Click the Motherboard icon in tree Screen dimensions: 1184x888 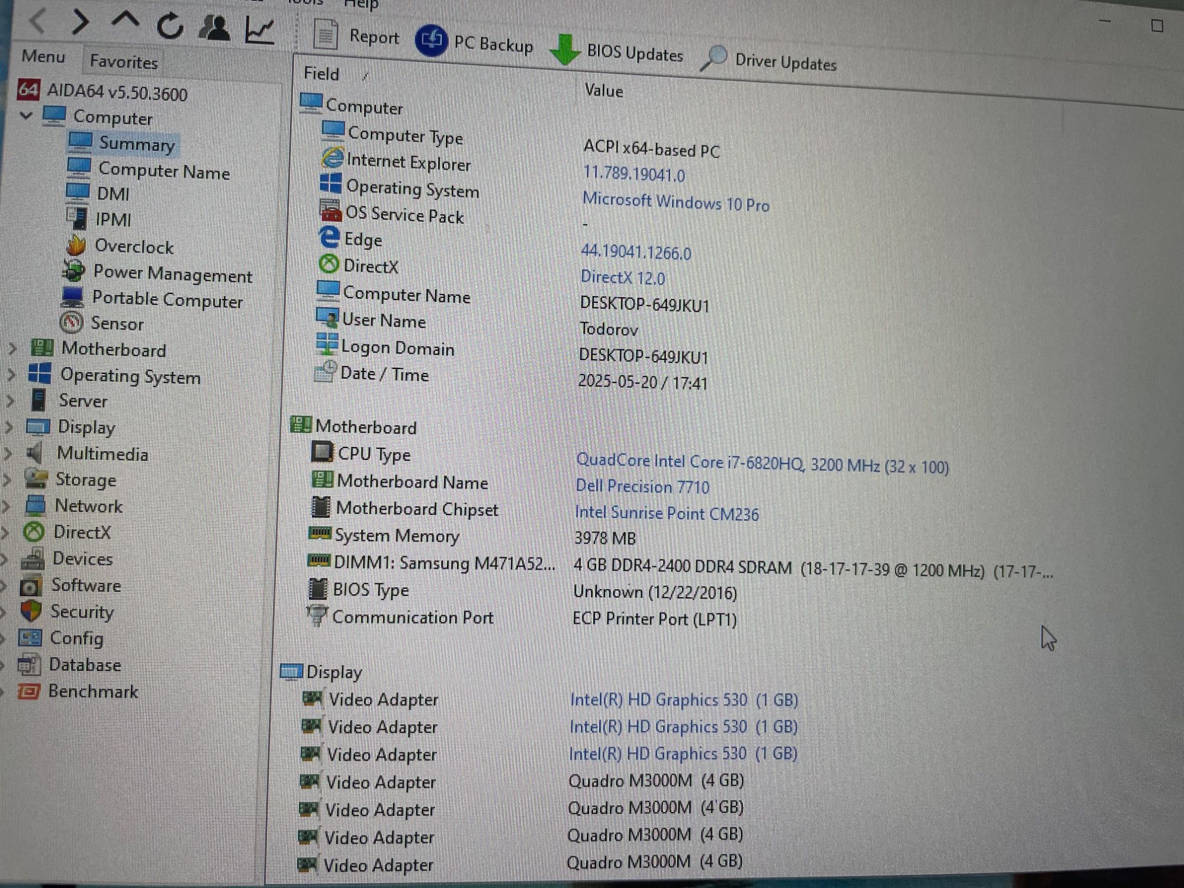point(41,348)
